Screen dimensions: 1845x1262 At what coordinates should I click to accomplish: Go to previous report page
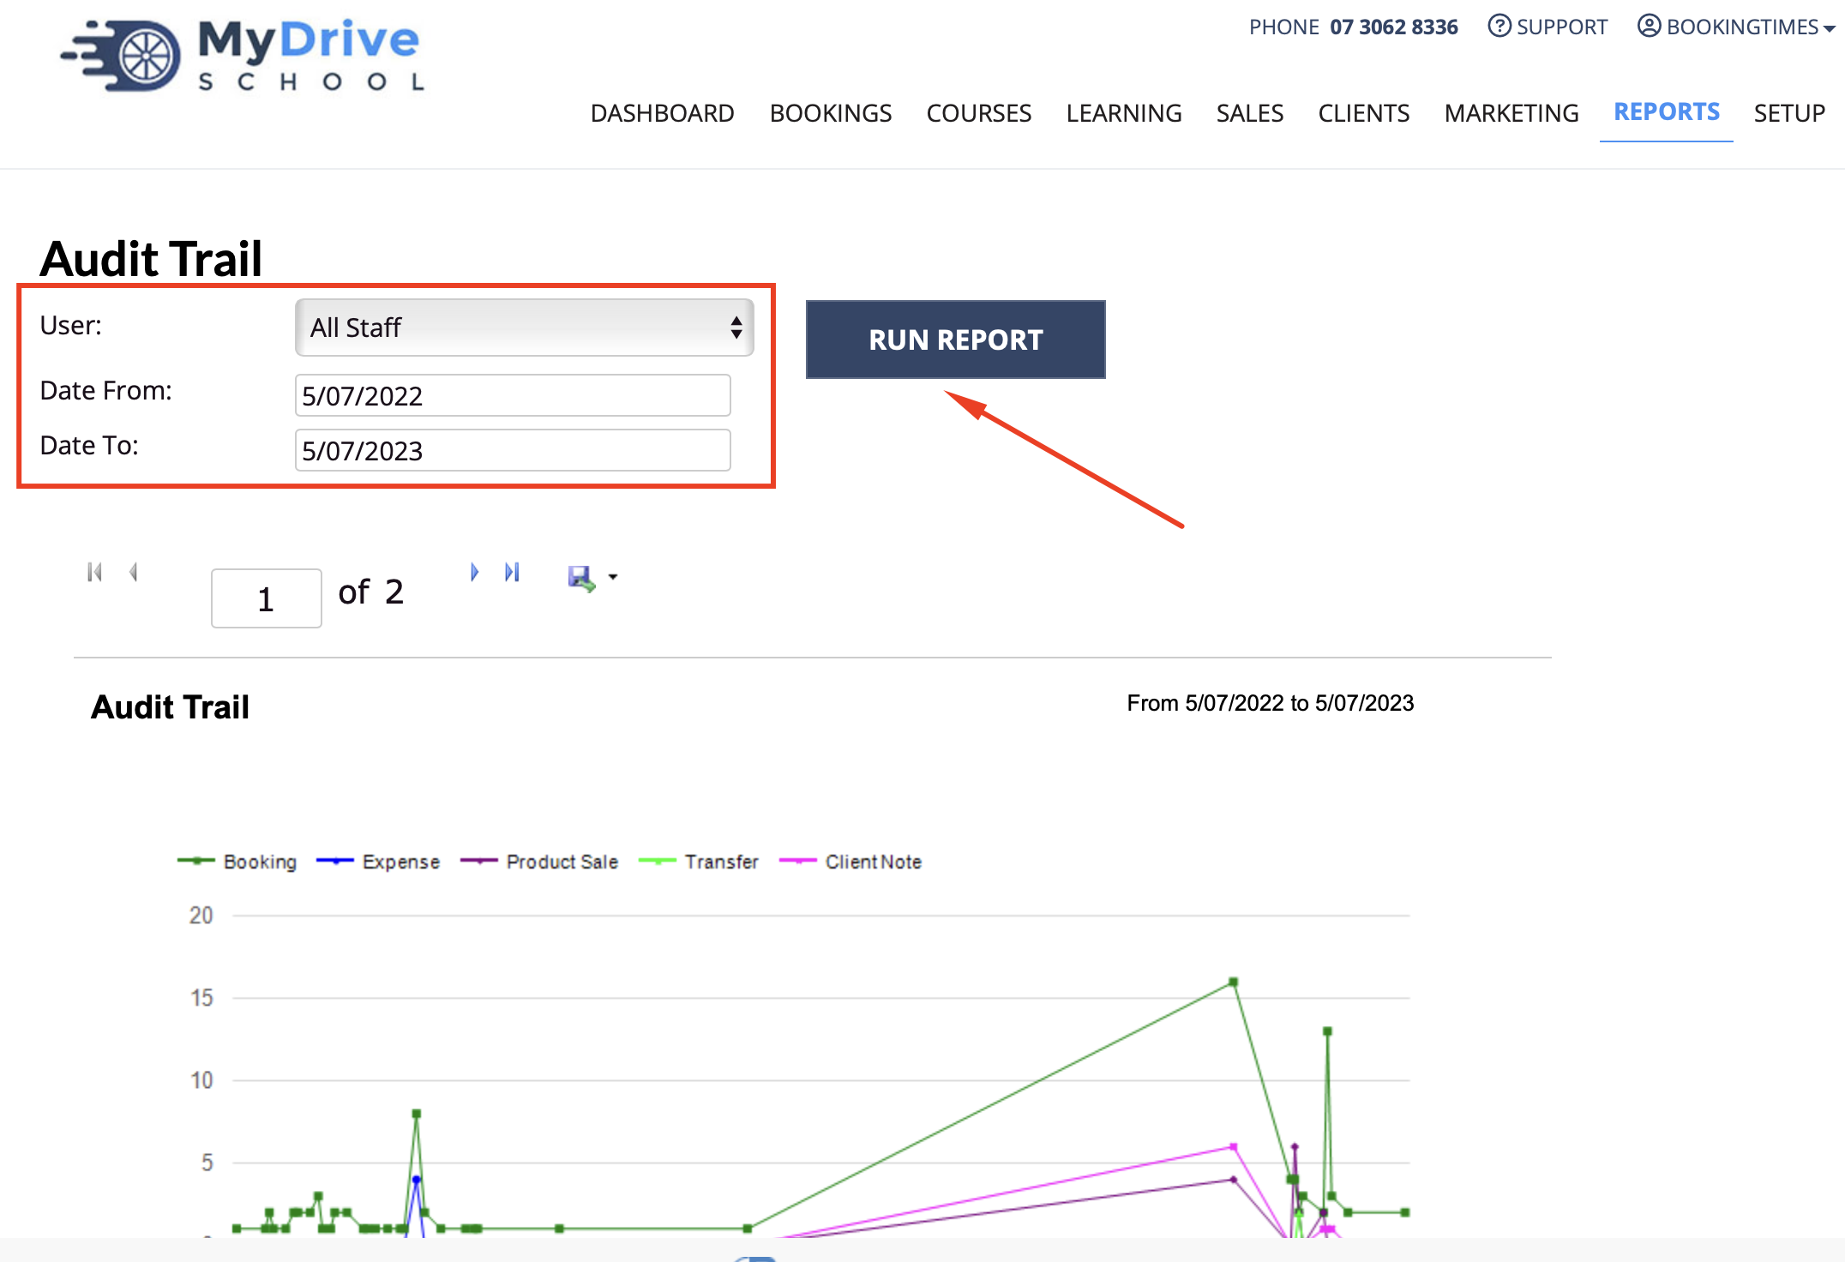tap(133, 572)
